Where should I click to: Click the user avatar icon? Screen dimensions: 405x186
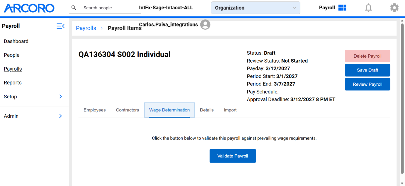[205, 24]
